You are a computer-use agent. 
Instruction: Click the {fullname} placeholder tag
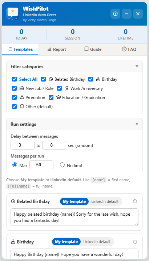tap(19, 186)
